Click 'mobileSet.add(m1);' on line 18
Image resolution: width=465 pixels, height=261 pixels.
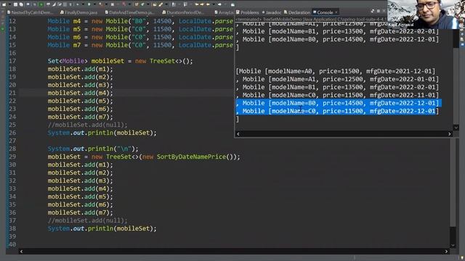[81, 69]
